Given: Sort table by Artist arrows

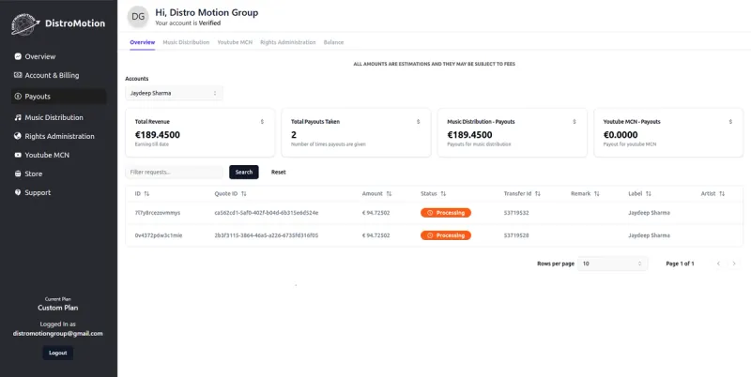Looking at the screenshot, I should tap(722, 194).
